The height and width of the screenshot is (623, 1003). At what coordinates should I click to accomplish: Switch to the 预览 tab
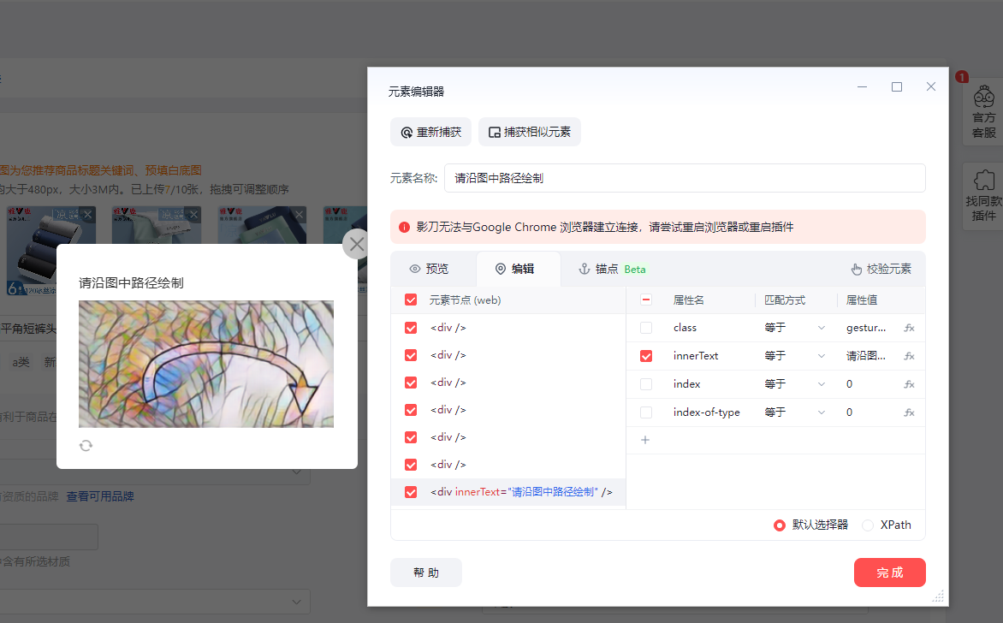[x=429, y=269]
